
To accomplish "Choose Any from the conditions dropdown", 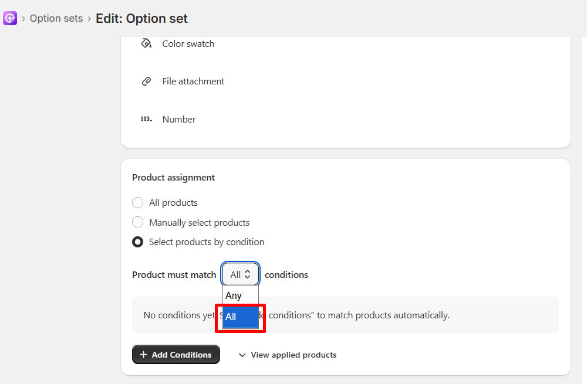I will point(240,295).
